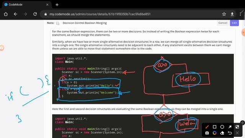245x138 pixels.
Task: Bookmark this page with the star
Action: pos(224,14)
